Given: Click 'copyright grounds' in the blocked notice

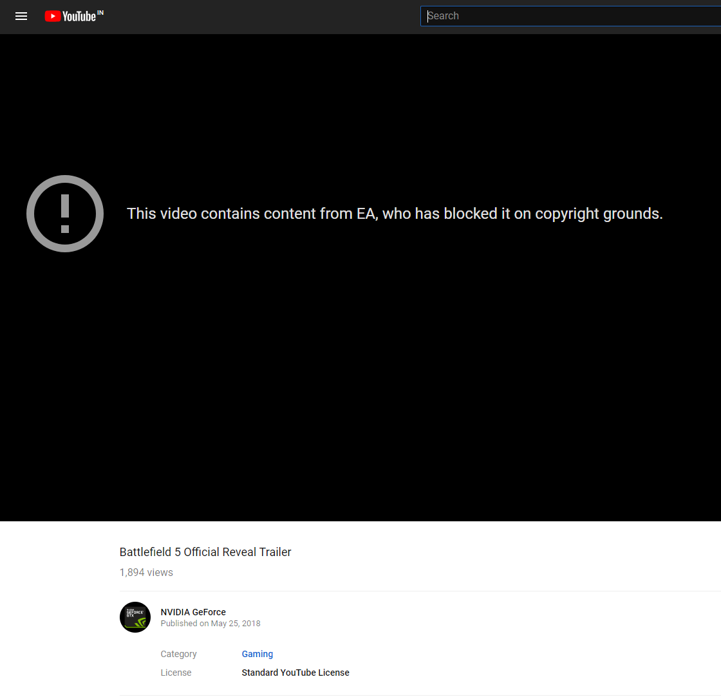Looking at the screenshot, I should point(599,214).
